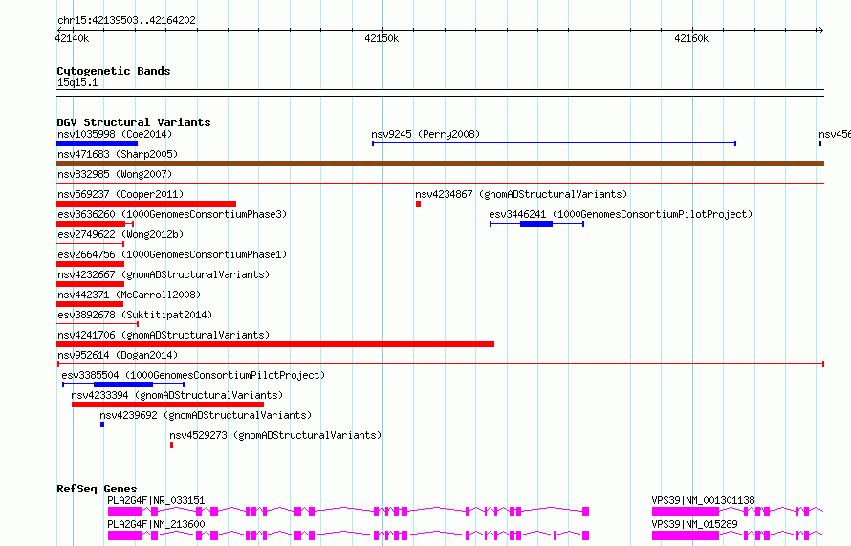The width and height of the screenshot is (851, 546).
Task: Click the Cytogenetic Bands track title
Action: pos(114,71)
